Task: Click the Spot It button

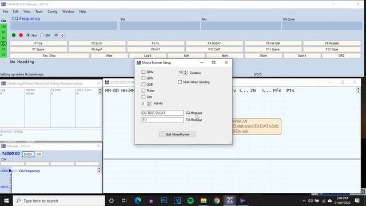Action: [302, 56]
